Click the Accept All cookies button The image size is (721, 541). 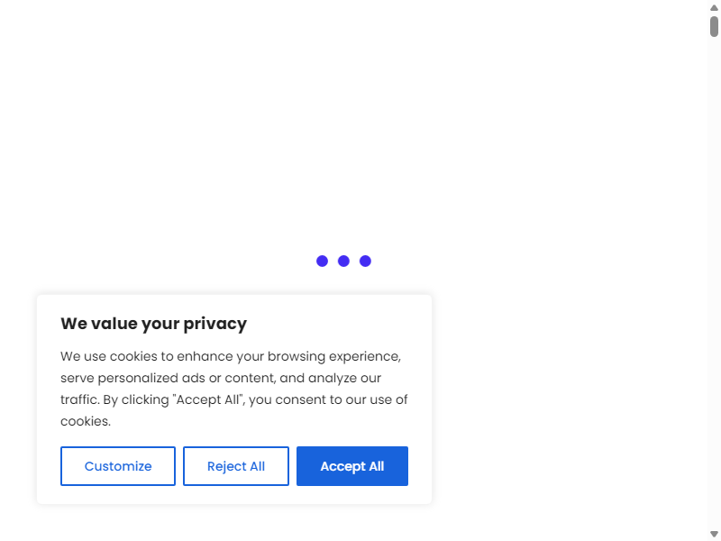(351, 466)
